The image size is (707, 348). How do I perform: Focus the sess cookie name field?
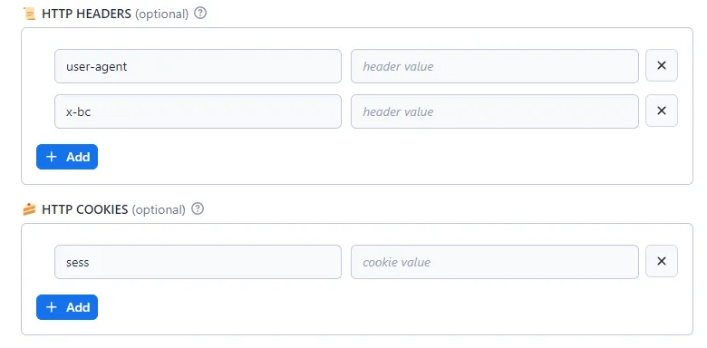point(198,262)
